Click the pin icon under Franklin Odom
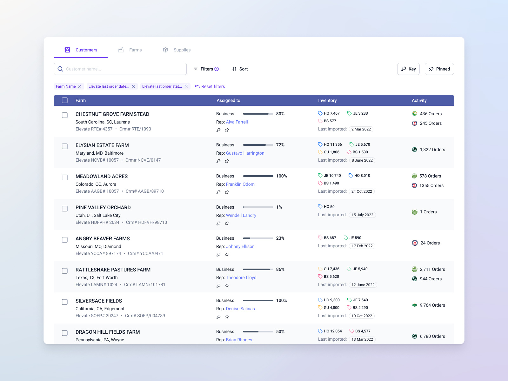 point(227,192)
